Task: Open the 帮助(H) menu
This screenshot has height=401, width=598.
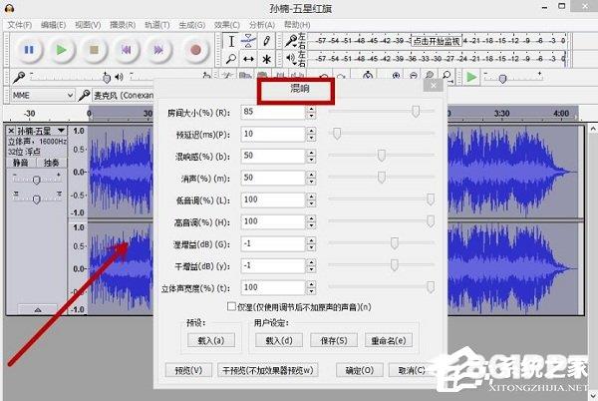Action: coord(297,25)
